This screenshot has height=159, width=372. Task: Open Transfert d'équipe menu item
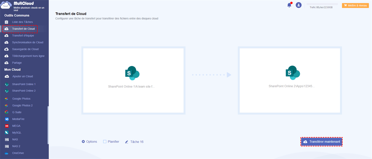pyautogui.click(x=23, y=36)
